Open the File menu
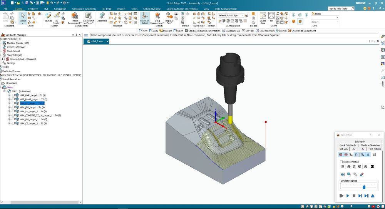The width and height of the screenshot is (385, 209). click(5, 9)
